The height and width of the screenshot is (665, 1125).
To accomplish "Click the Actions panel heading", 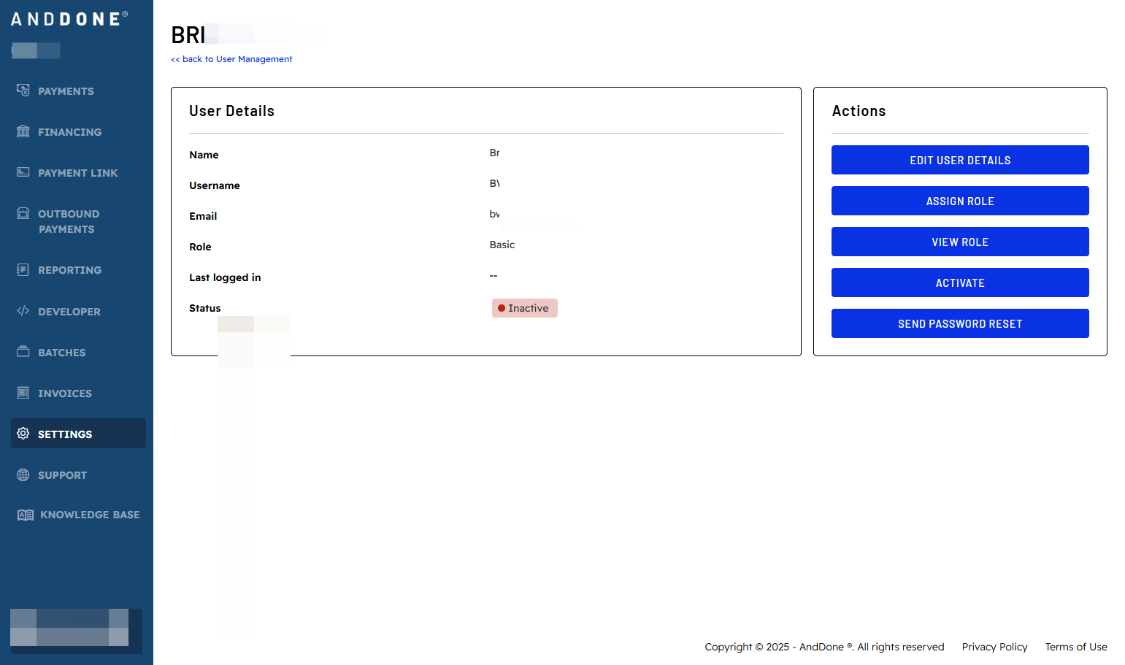I will click(859, 111).
